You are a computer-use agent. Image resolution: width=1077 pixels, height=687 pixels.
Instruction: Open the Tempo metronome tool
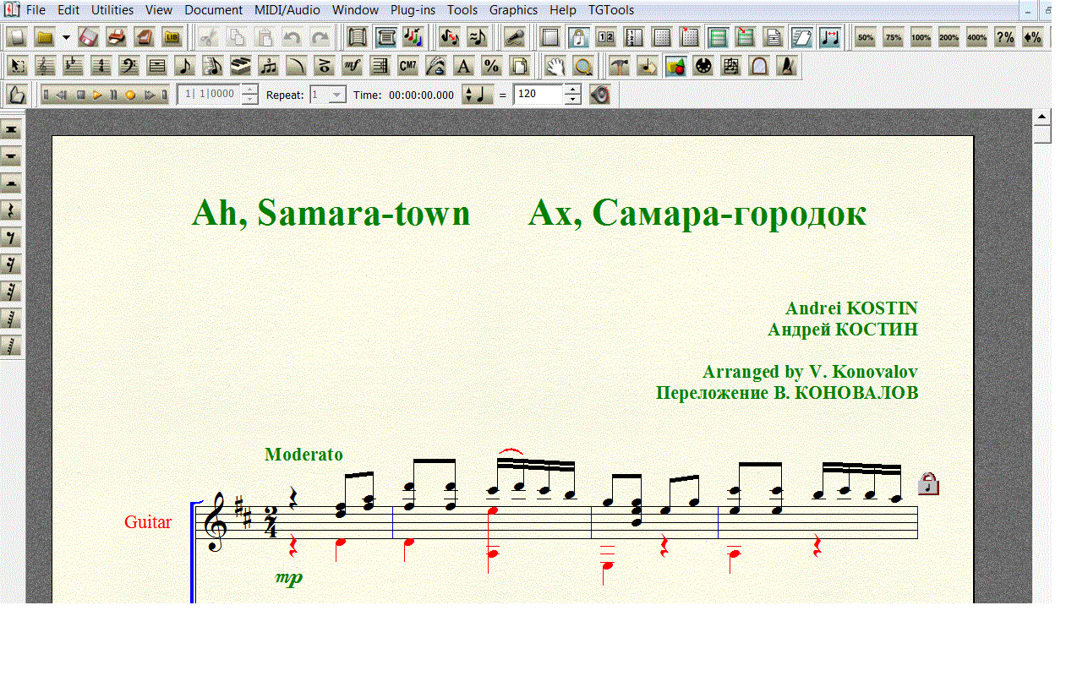(786, 66)
